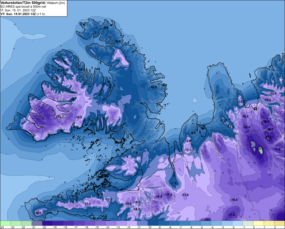Click the -13.7 temperature value
This screenshot has height=229, width=285.
tap(241, 102)
